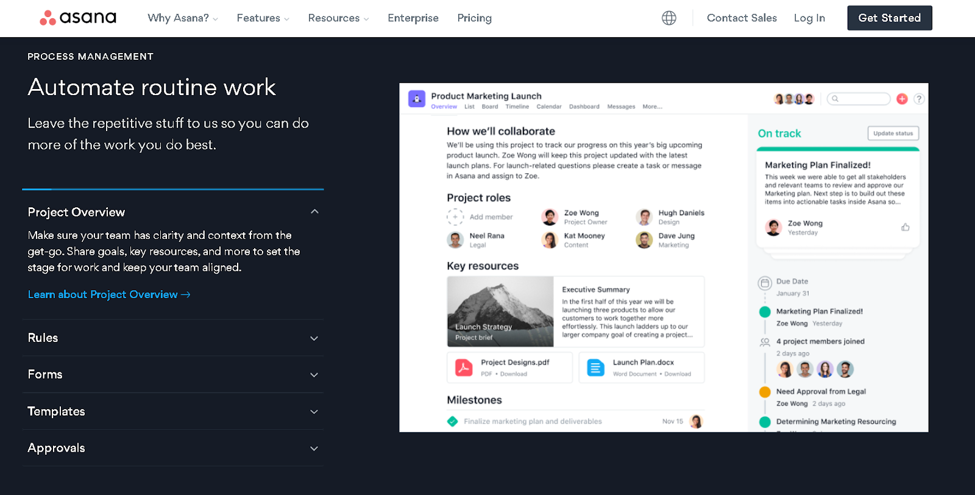
Task: Open the Features dropdown menu
Action: 263,18
